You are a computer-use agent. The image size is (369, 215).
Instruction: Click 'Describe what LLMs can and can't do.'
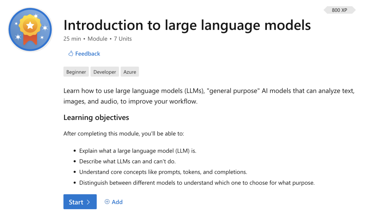coord(127,162)
